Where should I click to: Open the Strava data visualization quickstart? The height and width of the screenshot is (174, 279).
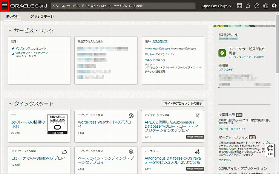(x=173, y=160)
